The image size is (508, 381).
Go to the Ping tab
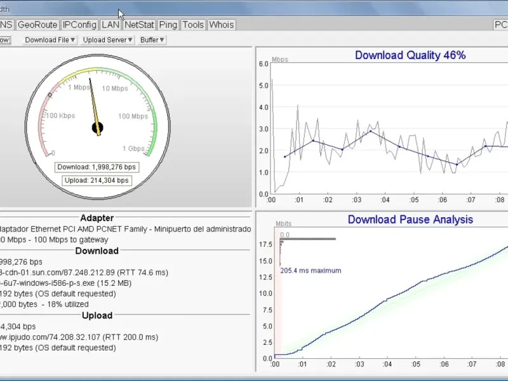point(168,25)
